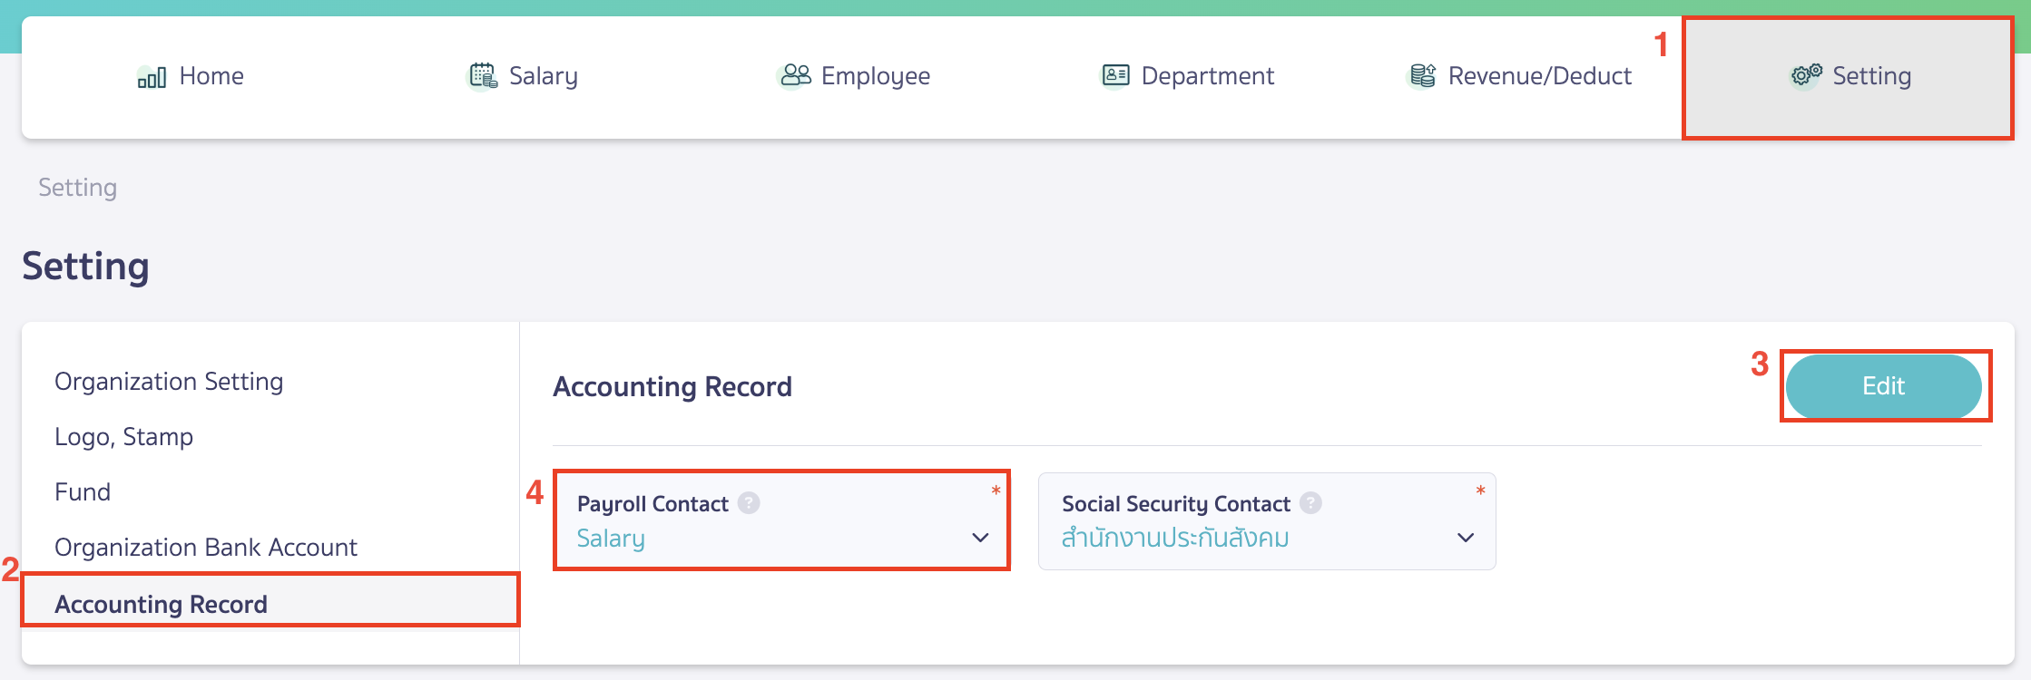Open Organization Setting from the sidebar
The image size is (2031, 680).
pyautogui.click(x=169, y=382)
